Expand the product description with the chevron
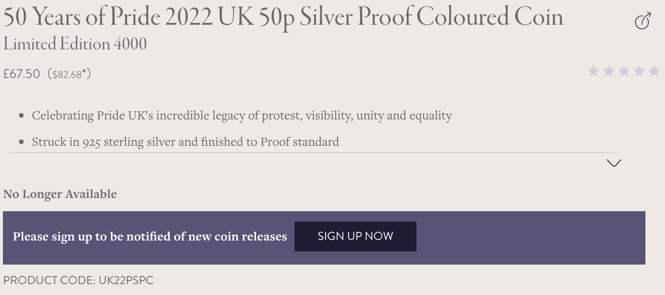Viewport: 665px width, 295px height. (614, 163)
